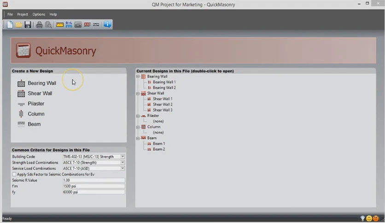385x223 pixels.
Task: Click the app icon in the title bar
Action: (5, 4)
